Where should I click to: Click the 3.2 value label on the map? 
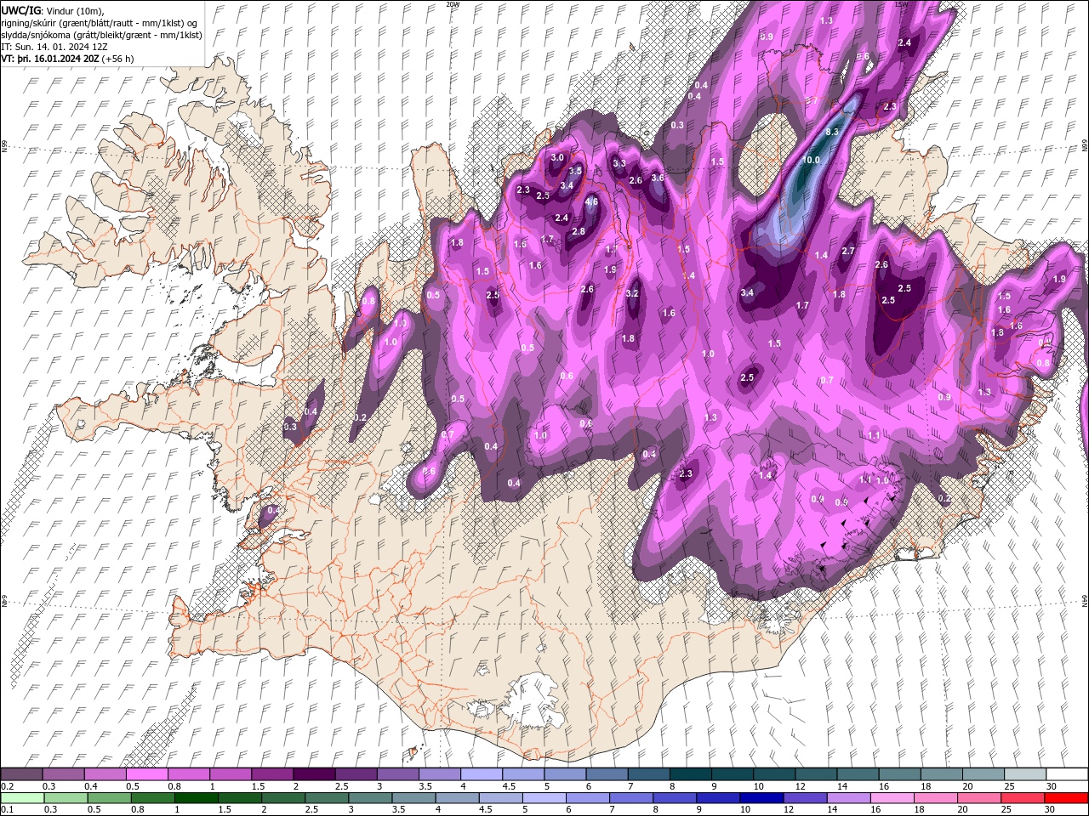point(632,293)
